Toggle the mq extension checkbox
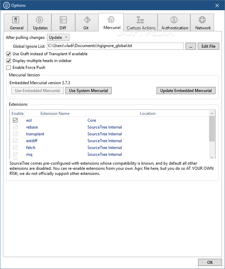The image size is (225, 269). click(x=15, y=154)
